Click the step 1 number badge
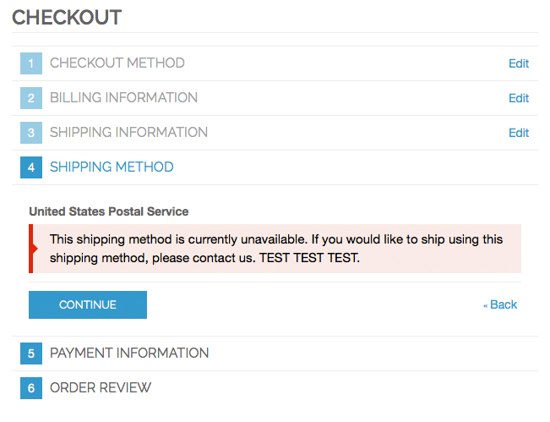 (31, 63)
